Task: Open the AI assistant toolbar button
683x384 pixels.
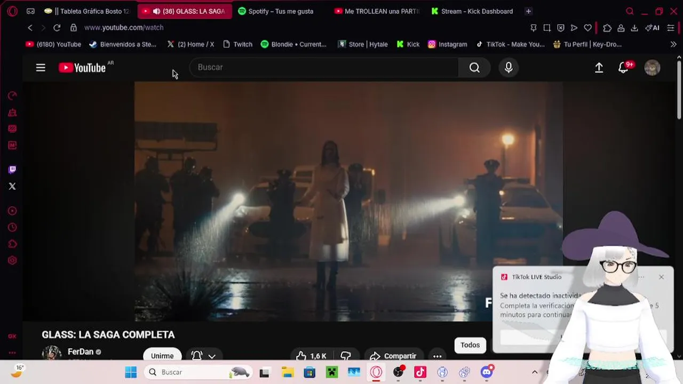Action: pyautogui.click(x=652, y=28)
